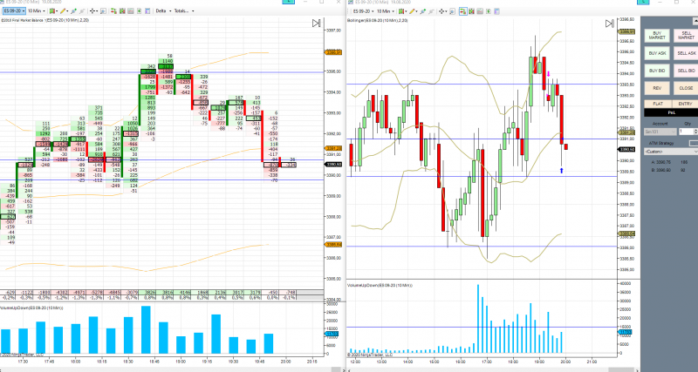Screen dimensions: 698x372
Task: Click the ATM Strategy ellipsis button
Action: coord(694,143)
